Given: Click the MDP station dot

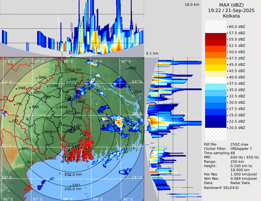Looking at the screenshot, I should 42,132.
